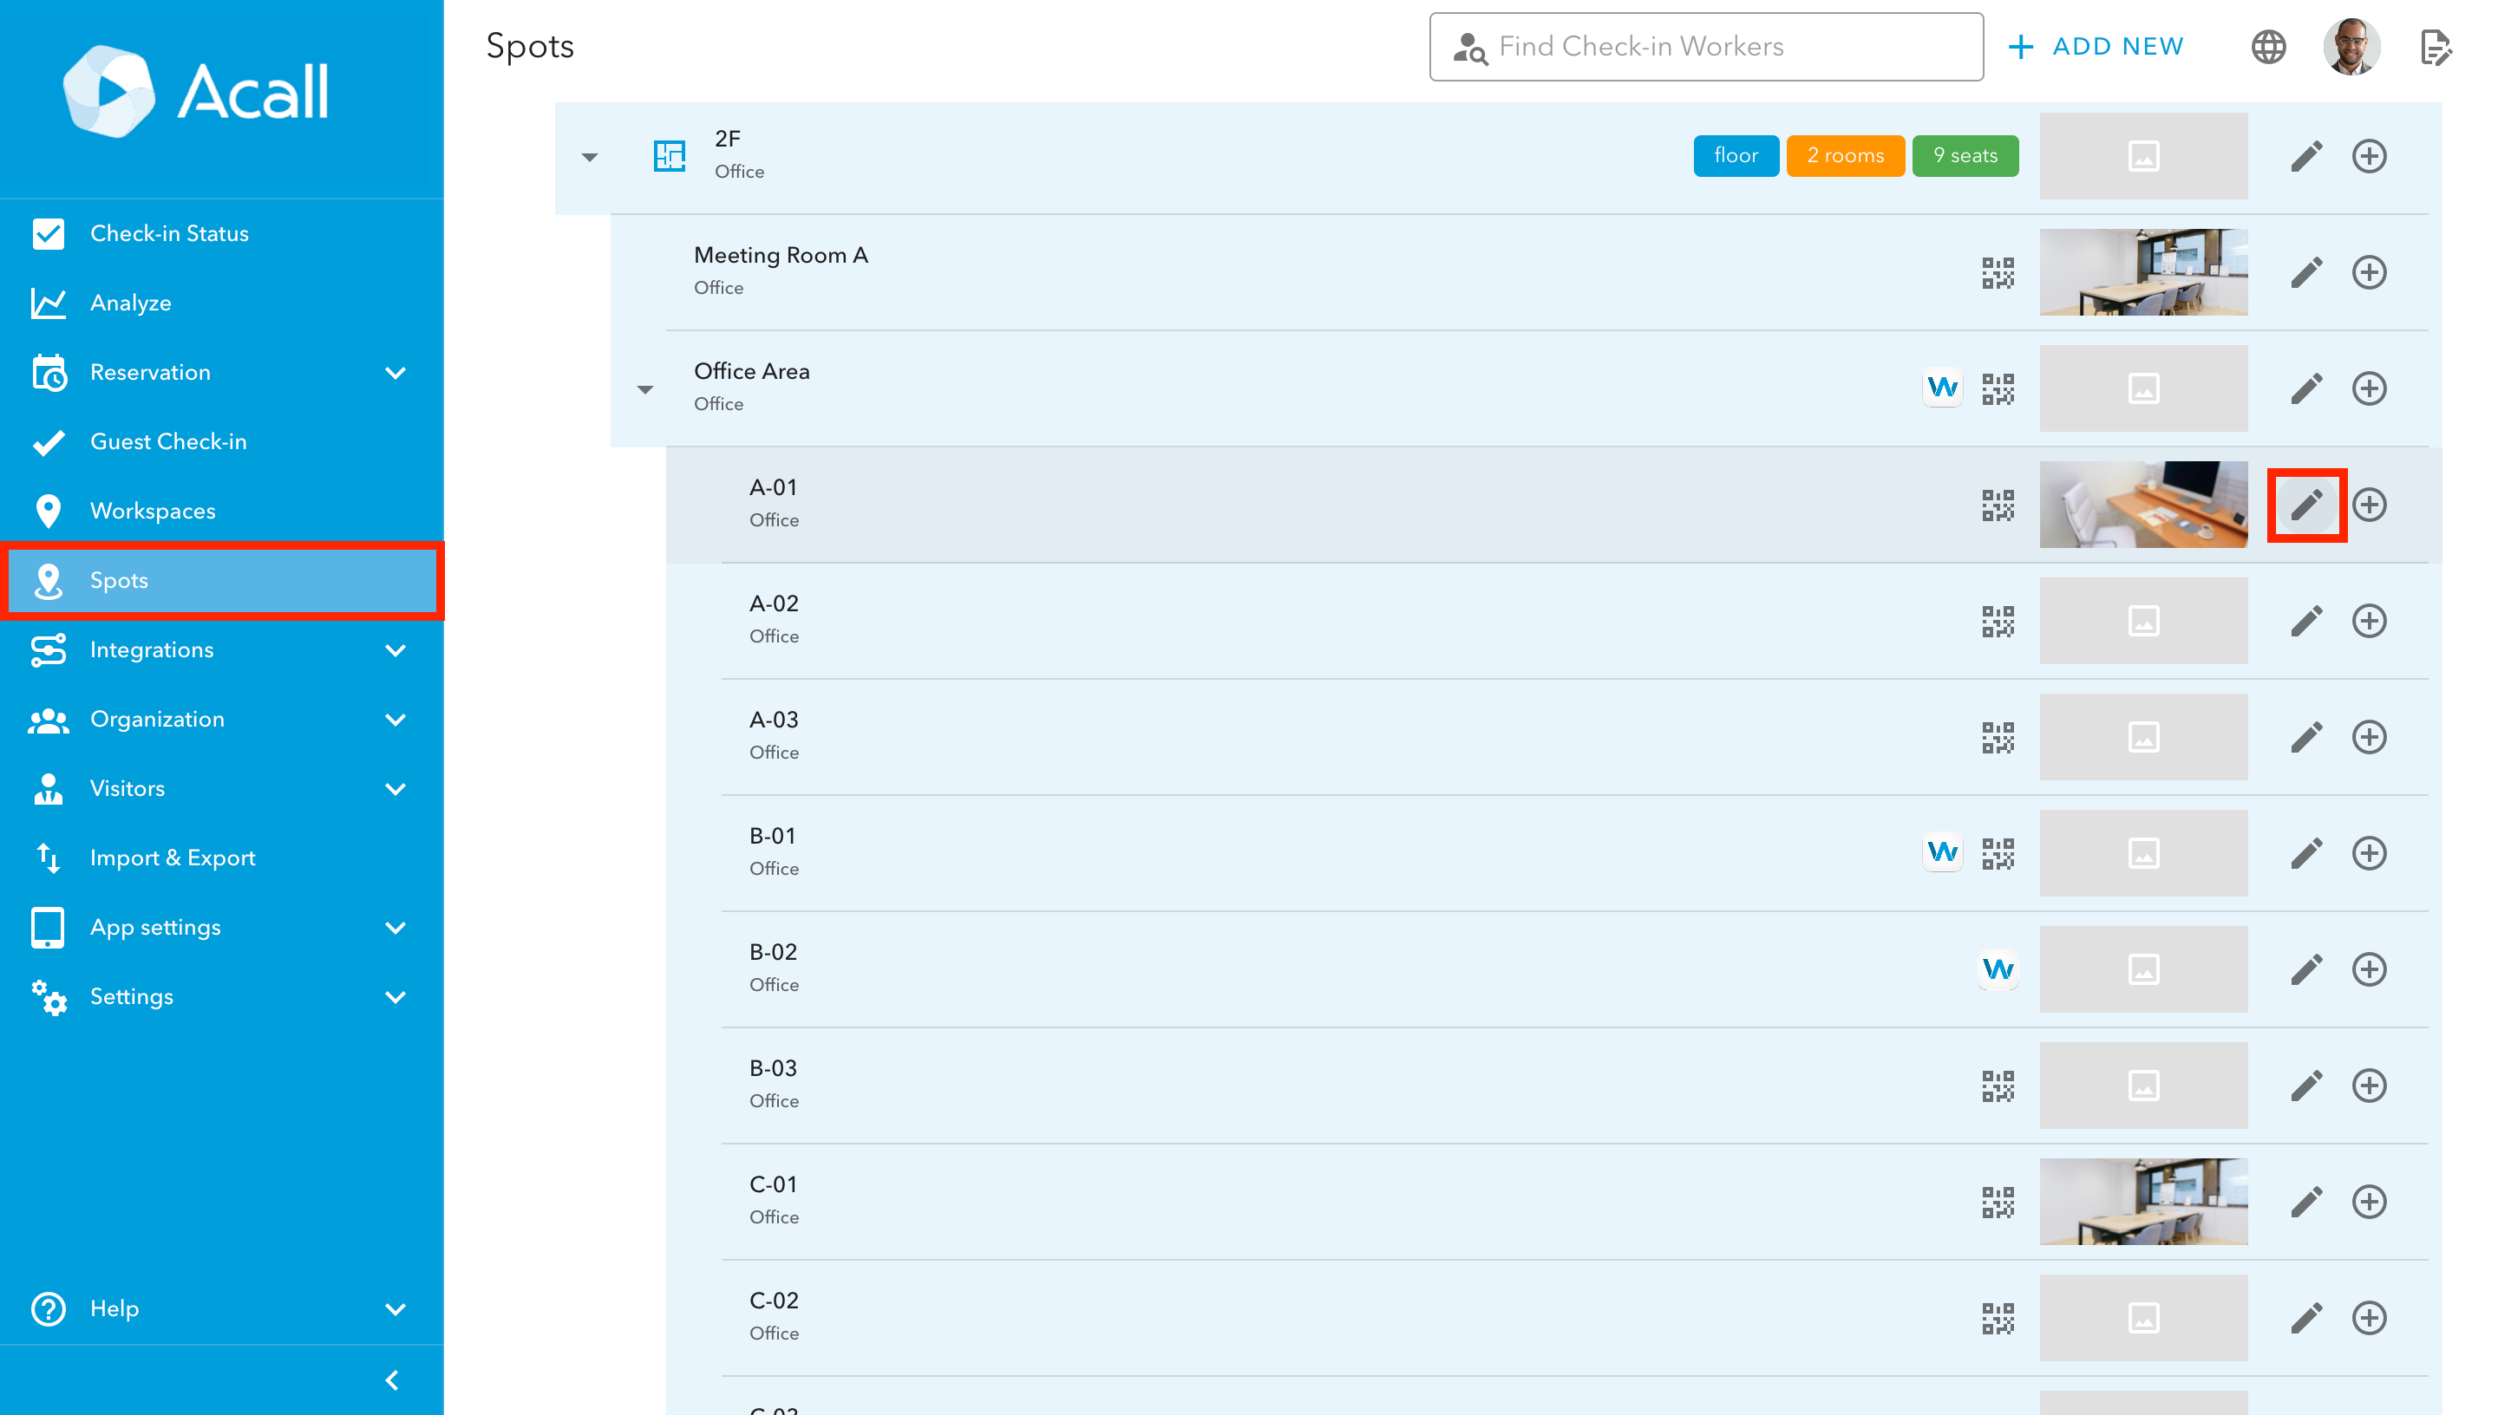Screen dimensions: 2498x1415
Task: Show QR code for Meeting Room A
Action: pos(1998,273)
